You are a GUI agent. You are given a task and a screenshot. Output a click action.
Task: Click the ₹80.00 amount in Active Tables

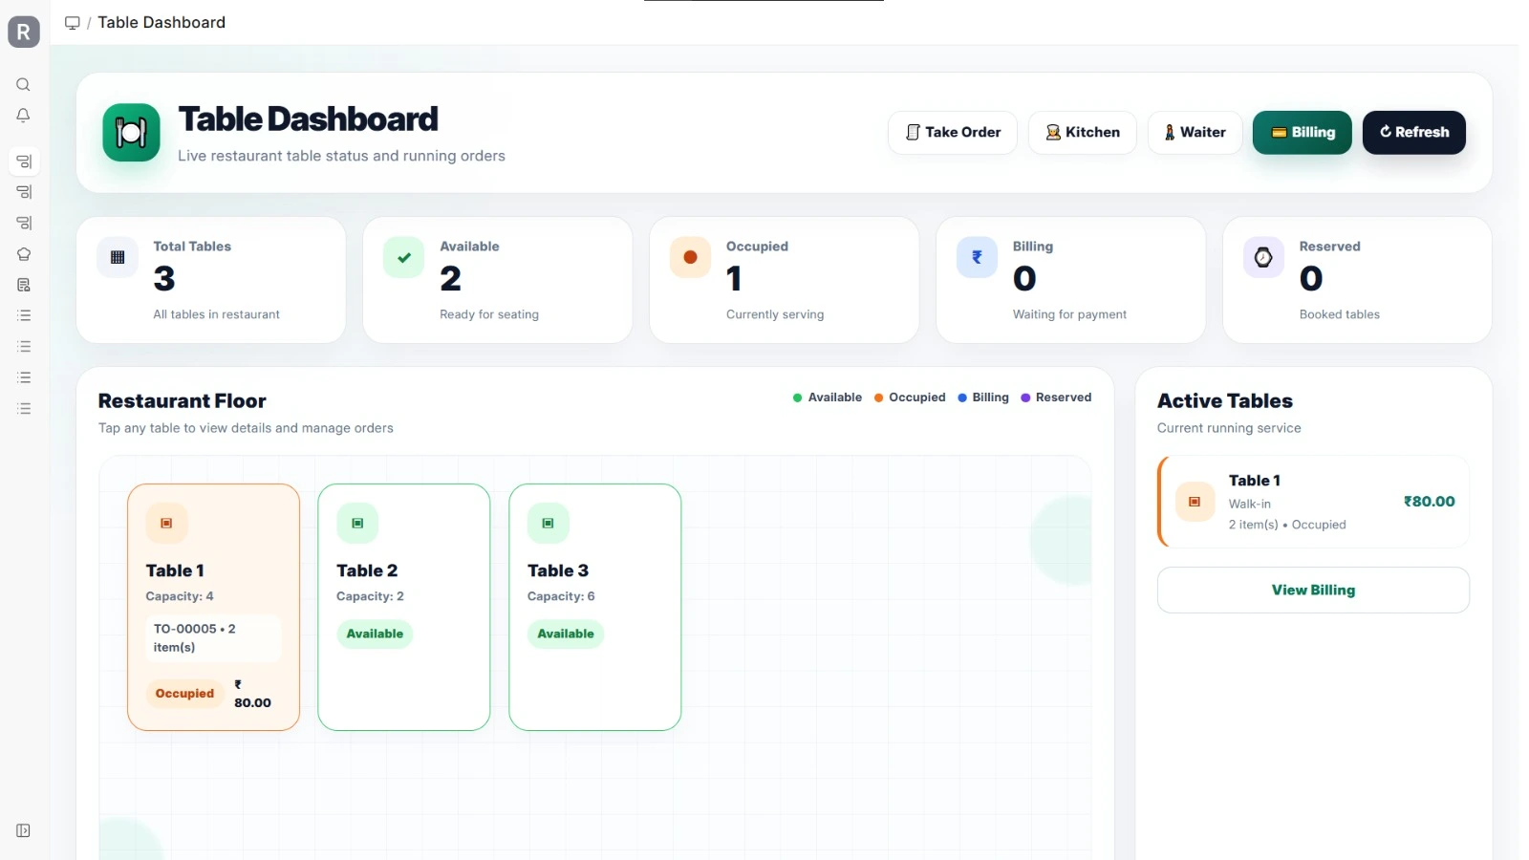(1429, 502)
